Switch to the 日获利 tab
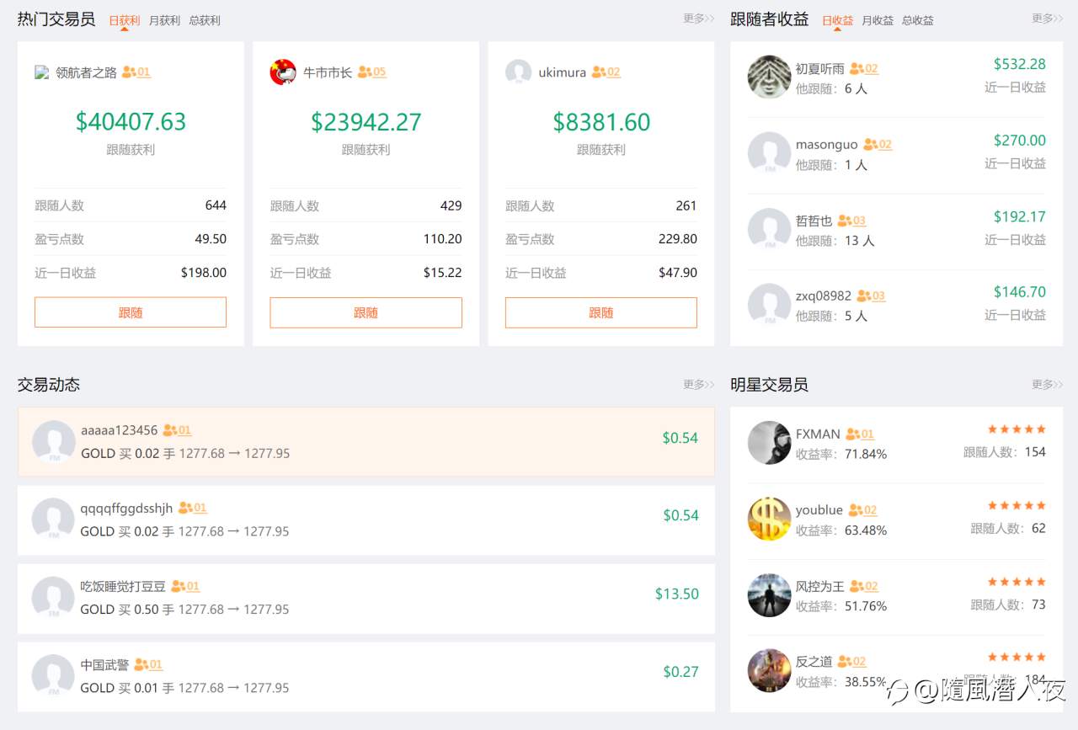This screenshot has height=730, width=1078. pyautogui.click(x=124, y=20)
